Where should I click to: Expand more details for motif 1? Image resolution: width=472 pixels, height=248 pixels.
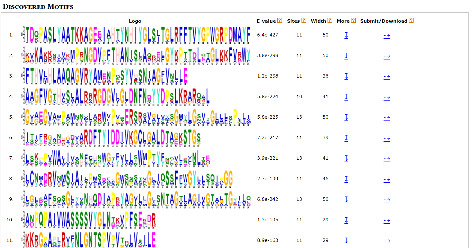[x=346, y=35]
